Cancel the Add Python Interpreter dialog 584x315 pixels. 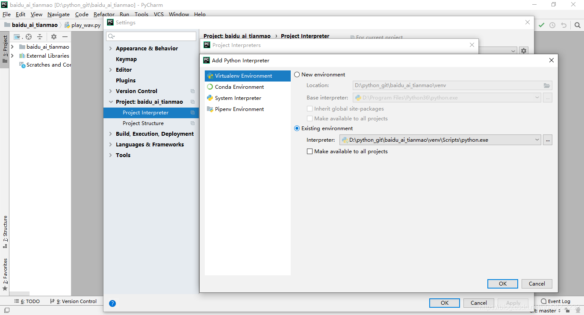tap(537, 284)
